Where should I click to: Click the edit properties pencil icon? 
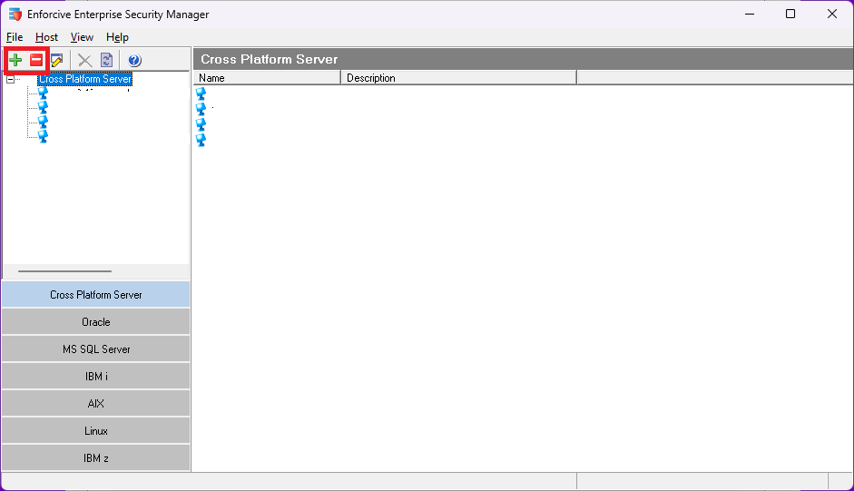(57, 60)
